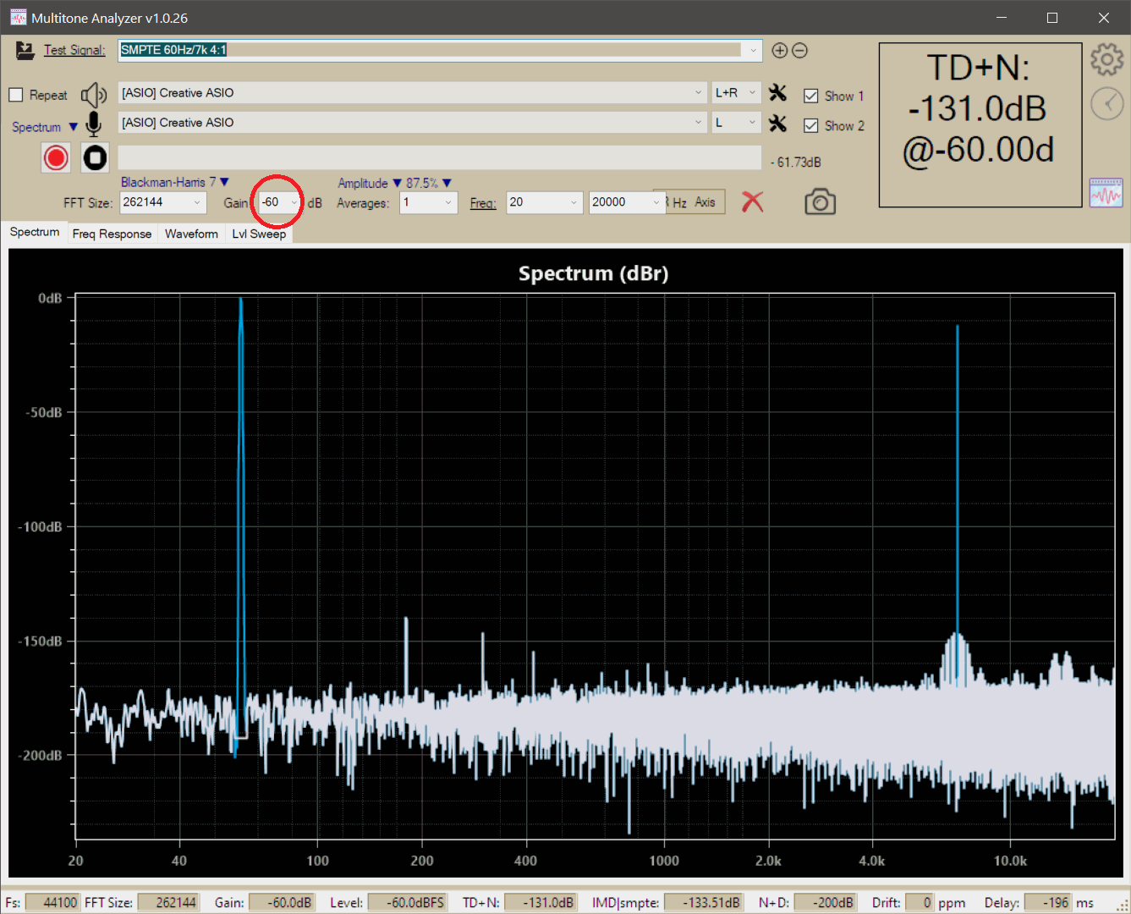The width and height of the screenshot is (1131, 914).
Task: Open the output ASIO device dropdown
Action: tap(698, 93)
